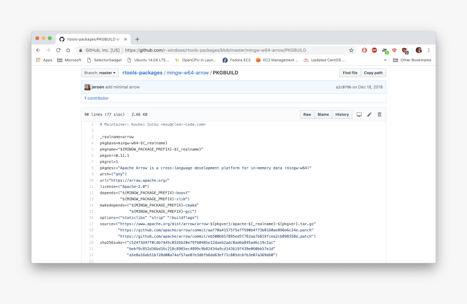Image resolution: width=467 pixels, height=304 pixels.
Task: Open the Chrome three-dot menu
Action: [x=428, y=50]
